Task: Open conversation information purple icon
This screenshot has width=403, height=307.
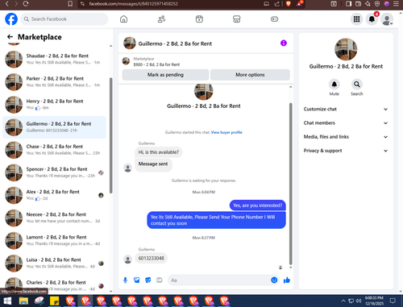Action: pyautogui.click(x=284, y=43)
